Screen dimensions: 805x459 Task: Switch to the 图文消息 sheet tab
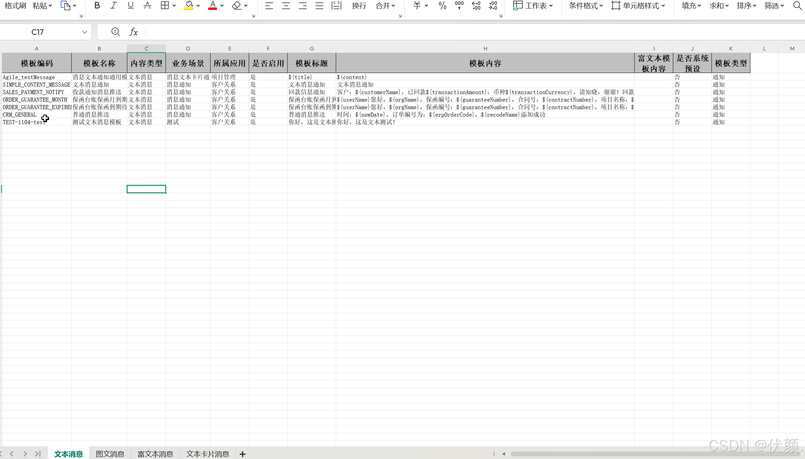pos(110,454)
